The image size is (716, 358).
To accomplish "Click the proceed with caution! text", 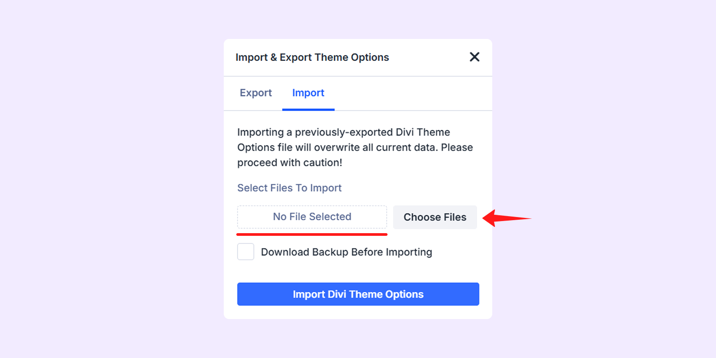I will click(290, 163).
